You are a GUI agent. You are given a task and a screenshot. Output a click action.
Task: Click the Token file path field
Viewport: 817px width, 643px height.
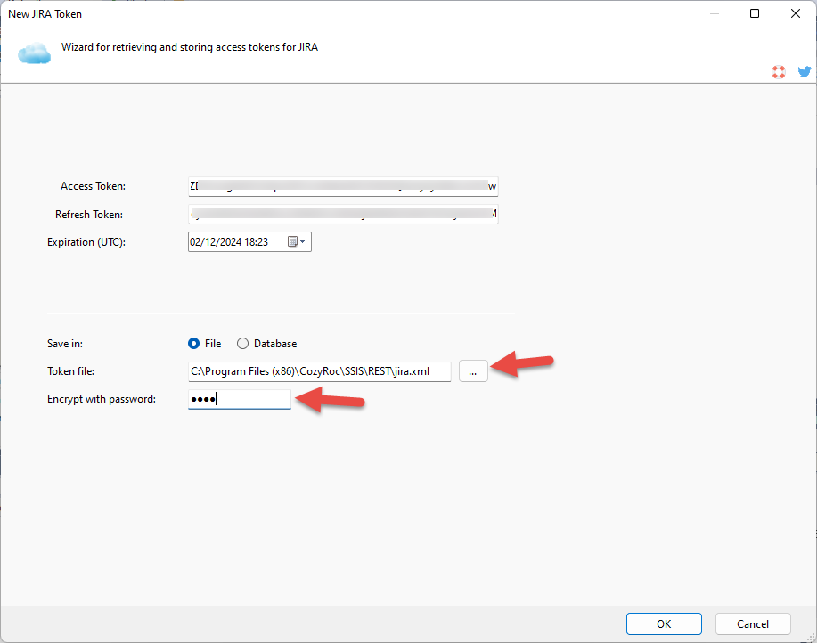(319, 371)
